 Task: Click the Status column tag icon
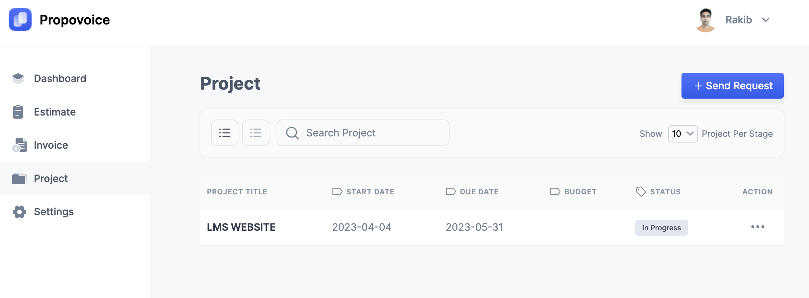coord(641,191)
